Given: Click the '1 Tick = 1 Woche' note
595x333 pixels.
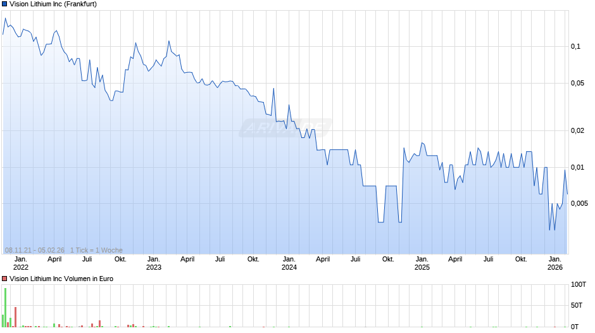Looking at the screenshot, I should coord(96,250).
